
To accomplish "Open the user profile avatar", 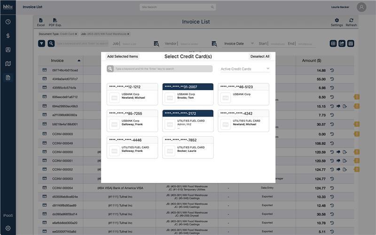I will pos(361,7).
